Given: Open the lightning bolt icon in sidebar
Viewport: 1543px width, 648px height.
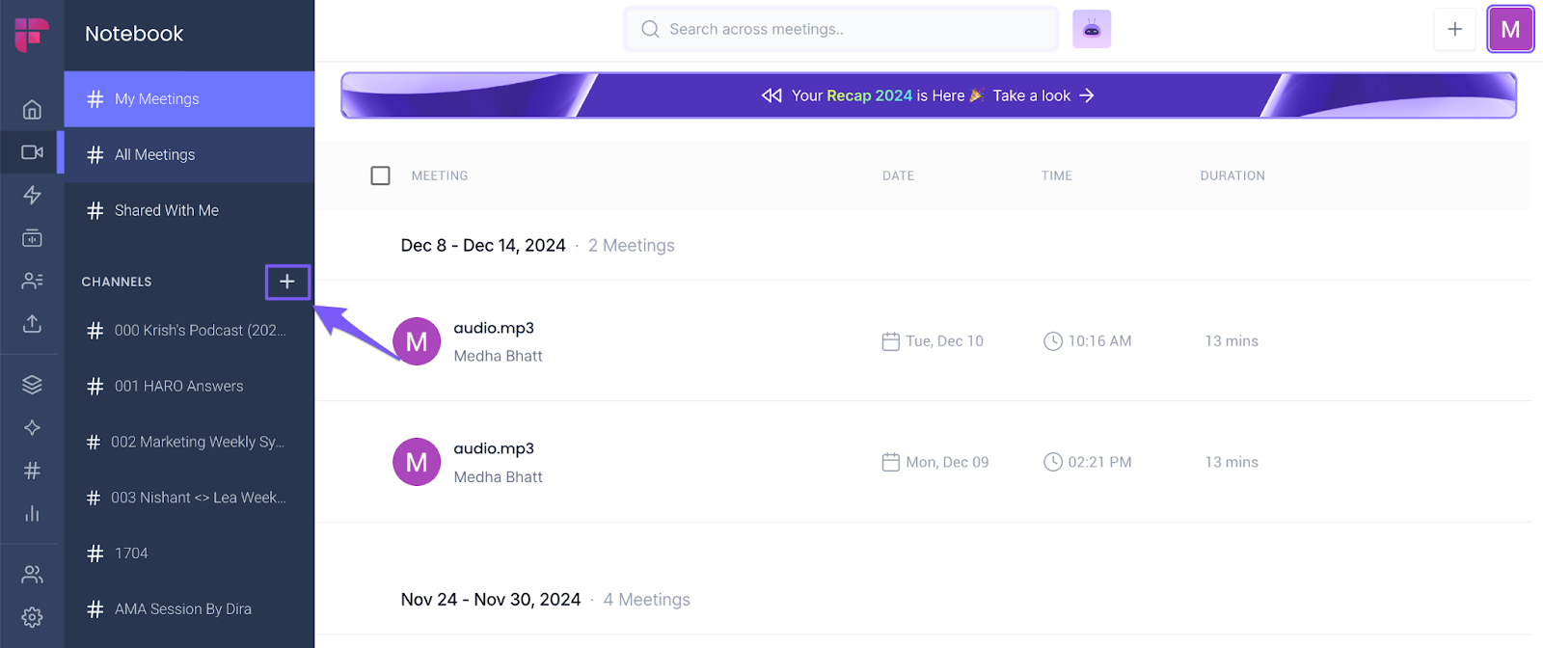Looking at the screenshot, I should [32, 195].
